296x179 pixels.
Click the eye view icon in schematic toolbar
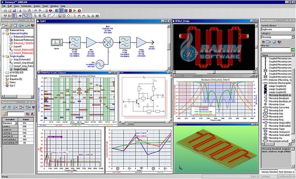(x=20, y=16)
